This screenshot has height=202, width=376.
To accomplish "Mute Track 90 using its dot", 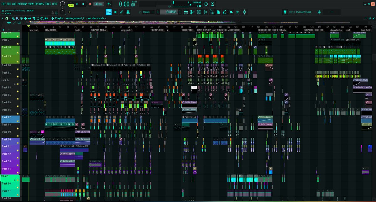I will coord(18,143).
